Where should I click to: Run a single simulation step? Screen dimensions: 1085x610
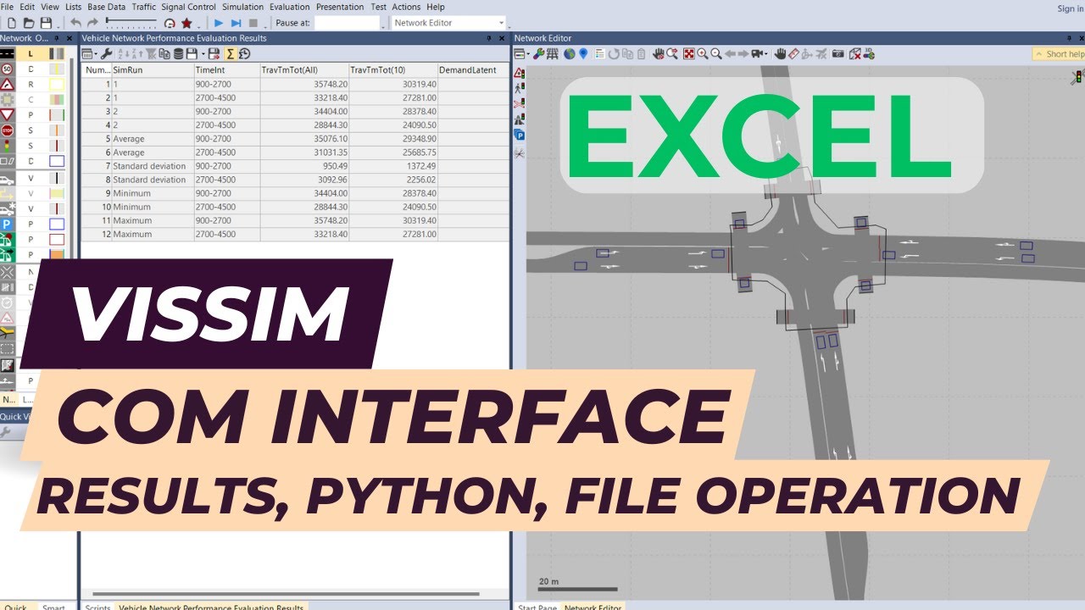pyautogui.click(x=236, y=23)
